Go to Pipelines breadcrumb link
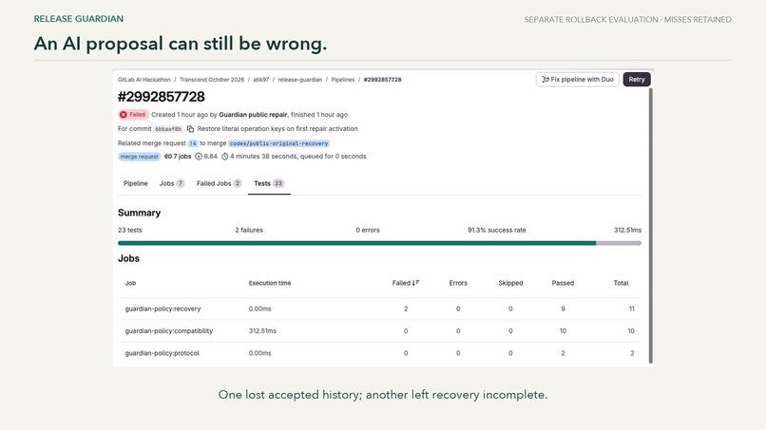Viewport: 766px width, 430px height. [343, 80]
